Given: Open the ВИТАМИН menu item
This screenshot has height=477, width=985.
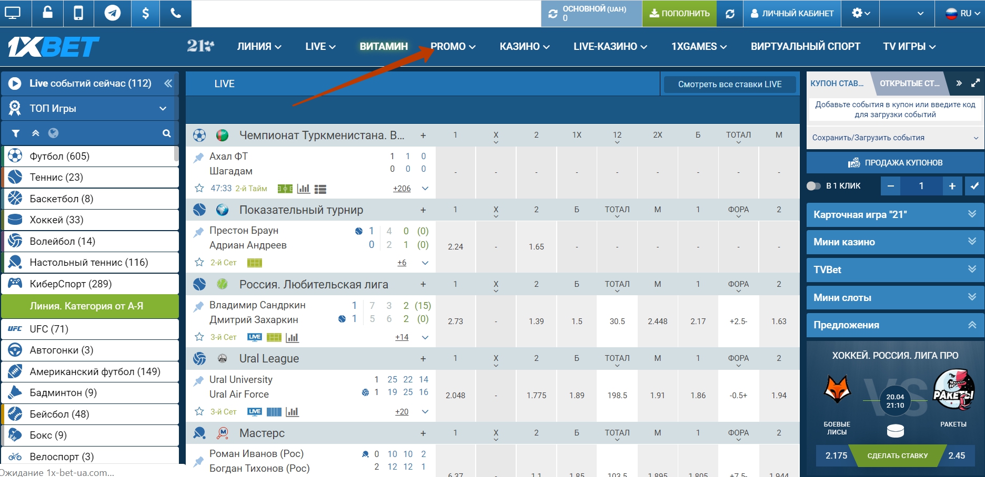Looking at the screenshot, I should (x=384, y=46).
